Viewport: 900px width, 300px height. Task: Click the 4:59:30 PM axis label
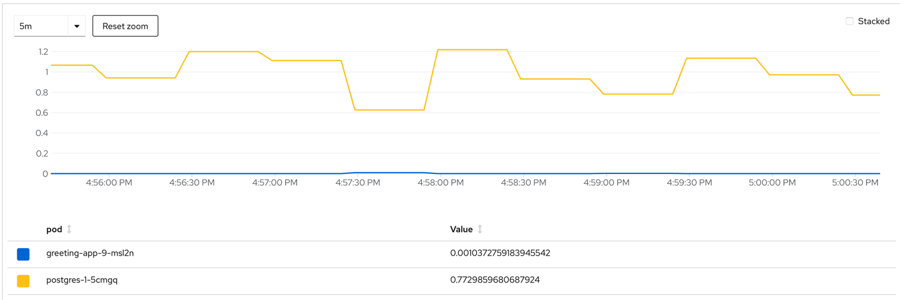pyautogui.click(x=690, y=183)
